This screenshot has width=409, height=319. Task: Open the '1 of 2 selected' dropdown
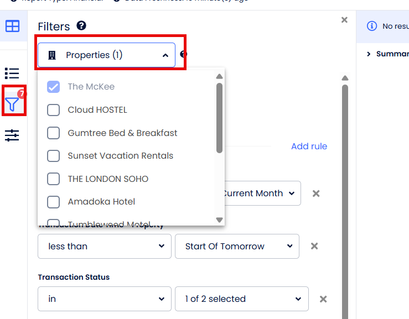click(242, 299)
